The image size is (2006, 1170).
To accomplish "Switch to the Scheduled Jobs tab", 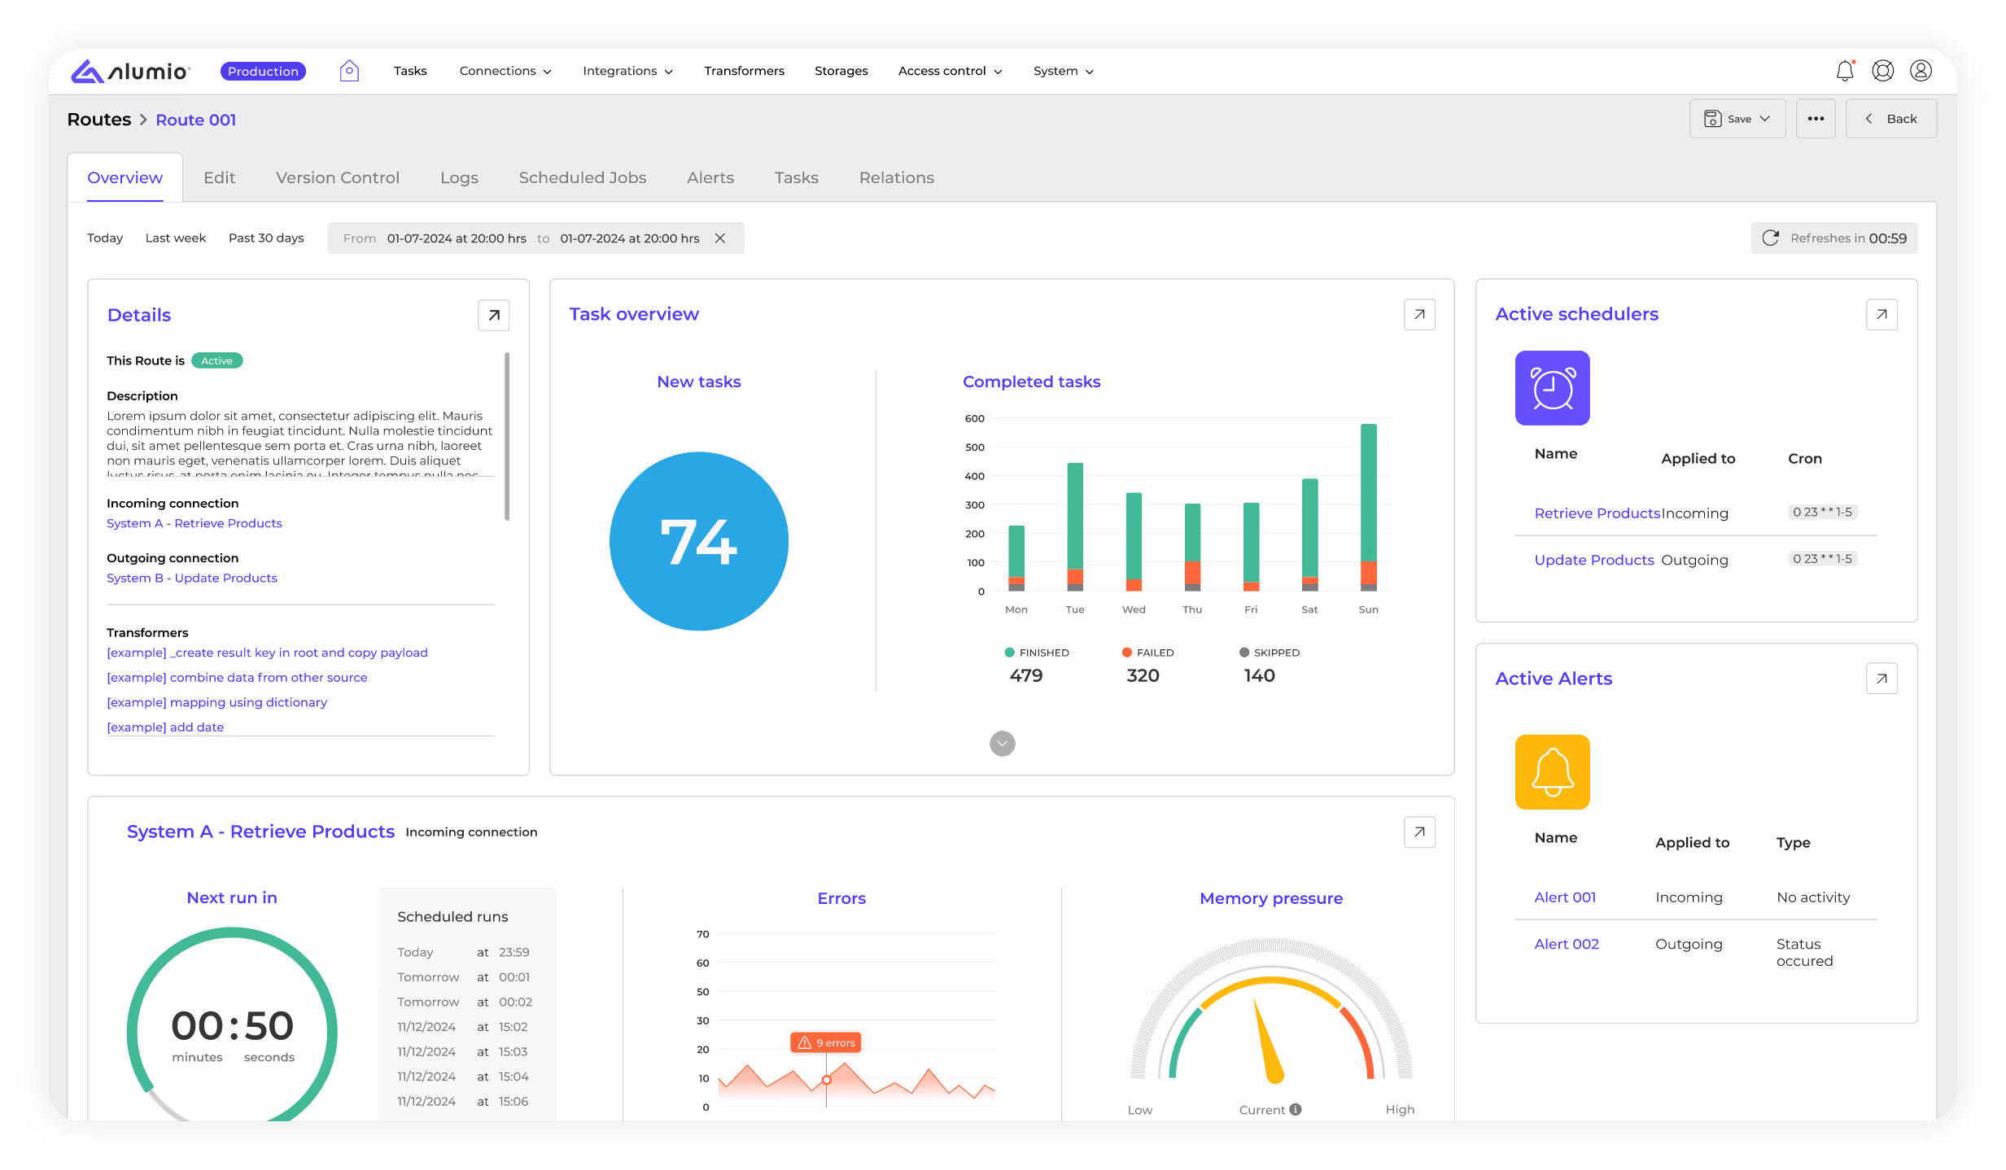I will [583, 177].
